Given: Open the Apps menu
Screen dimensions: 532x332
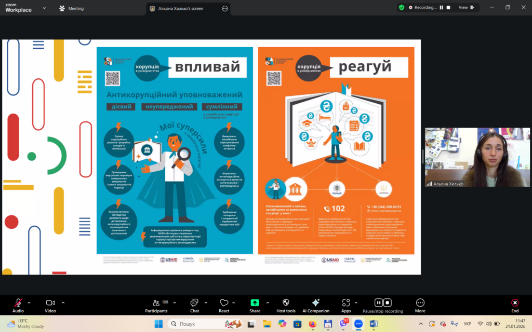Looking at the screenshot, I should [346, 303].
